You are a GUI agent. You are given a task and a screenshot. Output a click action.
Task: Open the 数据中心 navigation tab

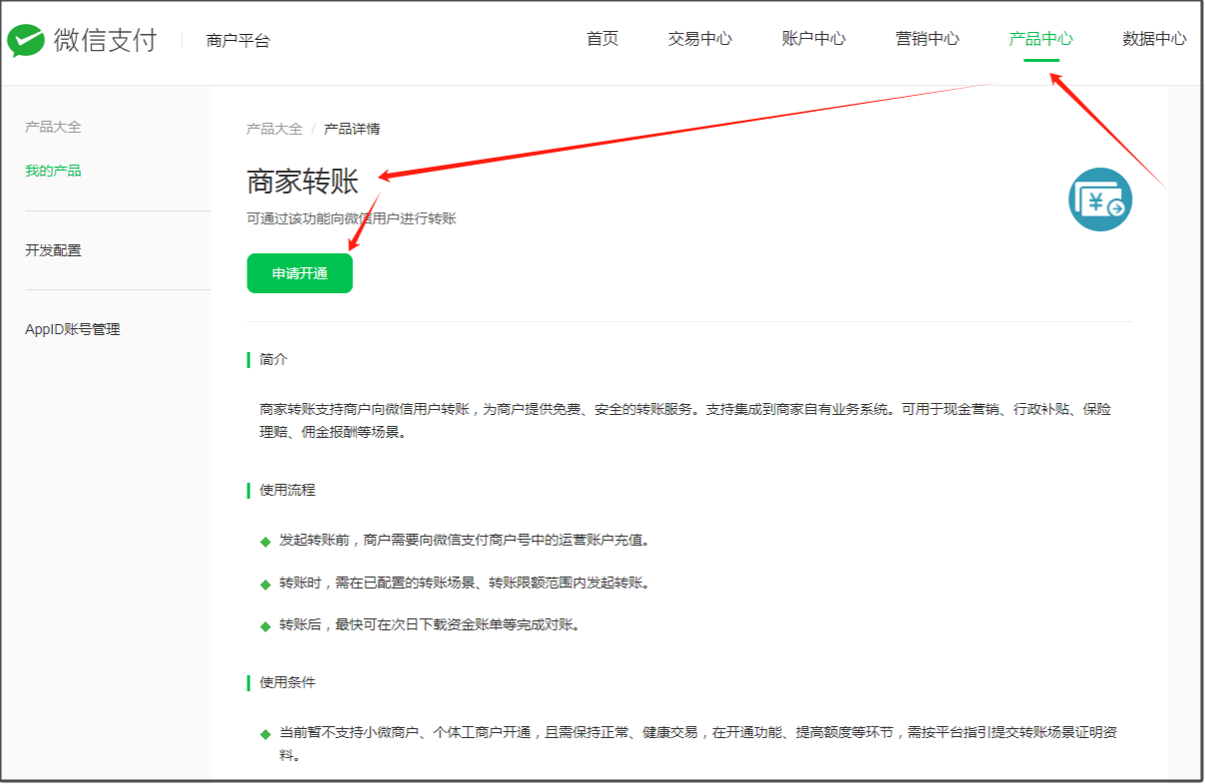coord(1154,39)
